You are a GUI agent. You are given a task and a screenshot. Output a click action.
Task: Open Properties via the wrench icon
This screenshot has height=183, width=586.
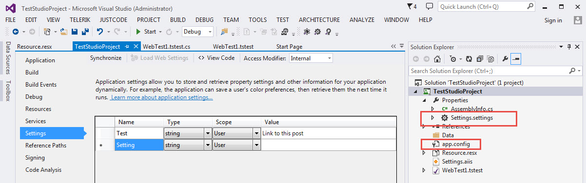(x=505, y=59)
